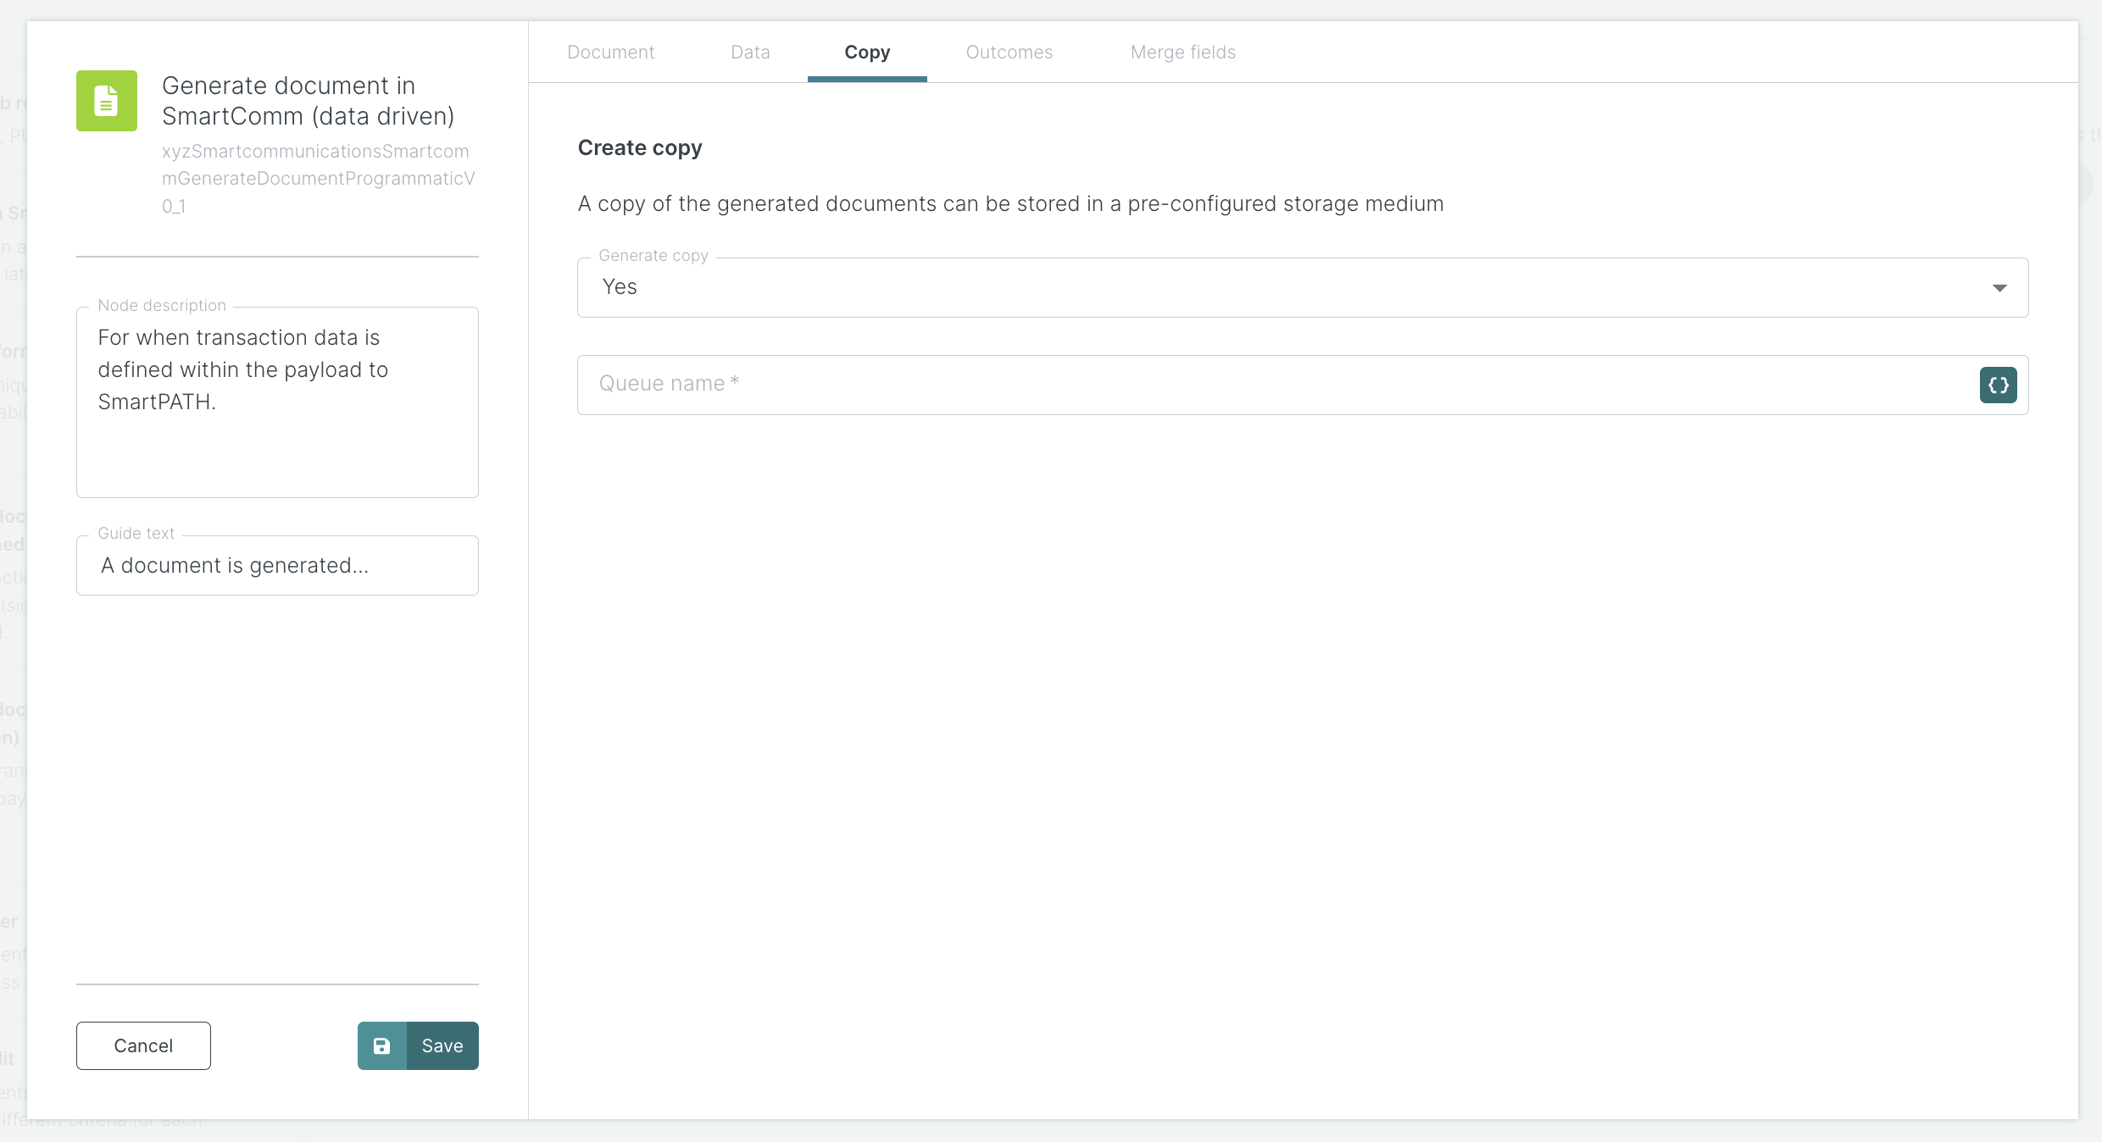Save the node configuration
Image resolution: width=2102 pixels, height=1142 pixels.
418,1045
